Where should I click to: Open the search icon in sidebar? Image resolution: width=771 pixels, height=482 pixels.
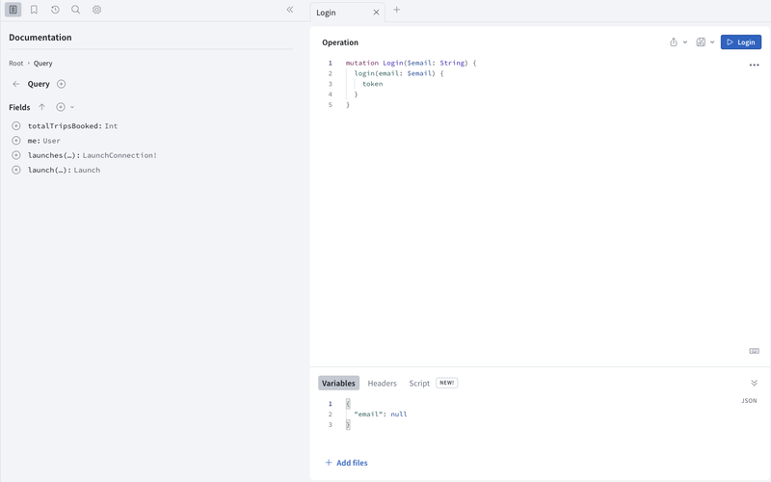pos(76,10)
